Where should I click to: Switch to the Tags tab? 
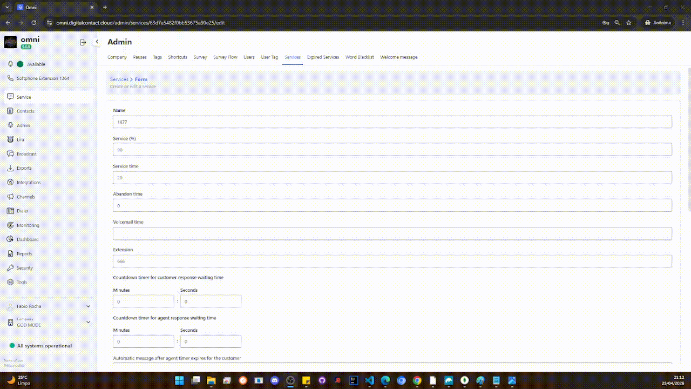point(157,57)
